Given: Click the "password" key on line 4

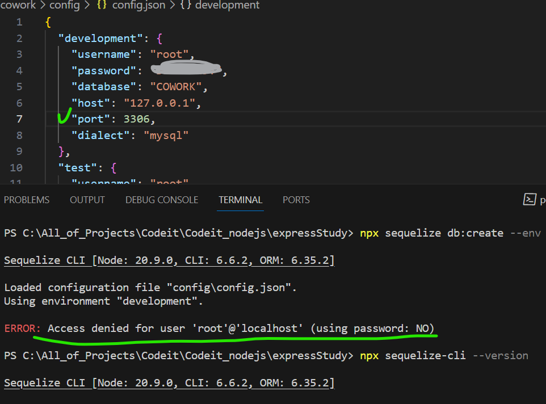Looking at the screenshot, I should [x=104, y=70].
